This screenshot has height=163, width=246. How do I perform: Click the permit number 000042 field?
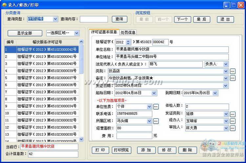(160, 42)
